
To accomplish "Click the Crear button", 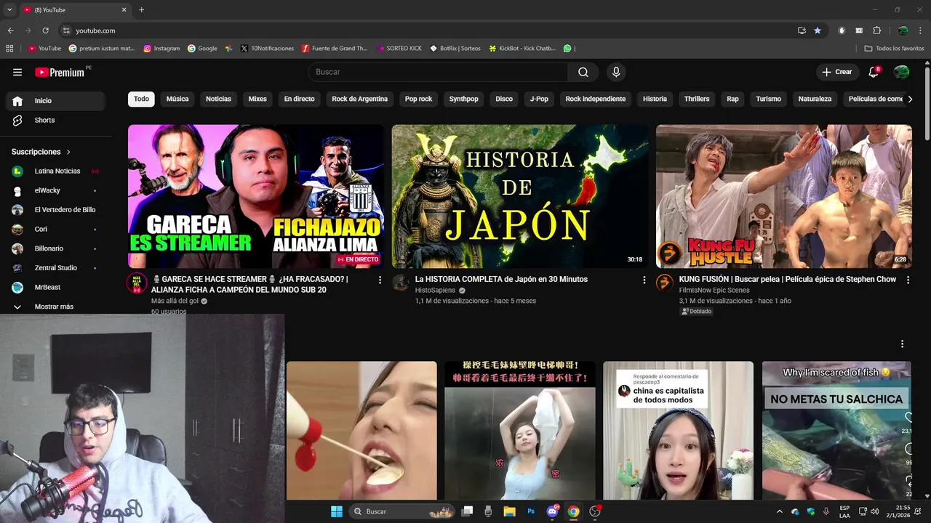I will pyautogui.click(x=837, y=72).
